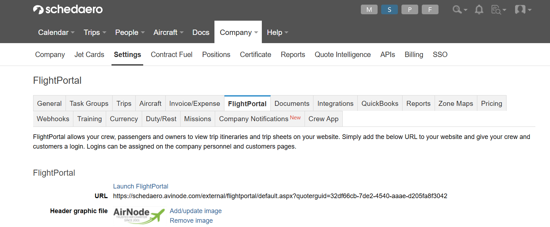This screenshot has height=227, width=550.
Task: Select the FlightPortal tab
Action: tap(247, 104)
